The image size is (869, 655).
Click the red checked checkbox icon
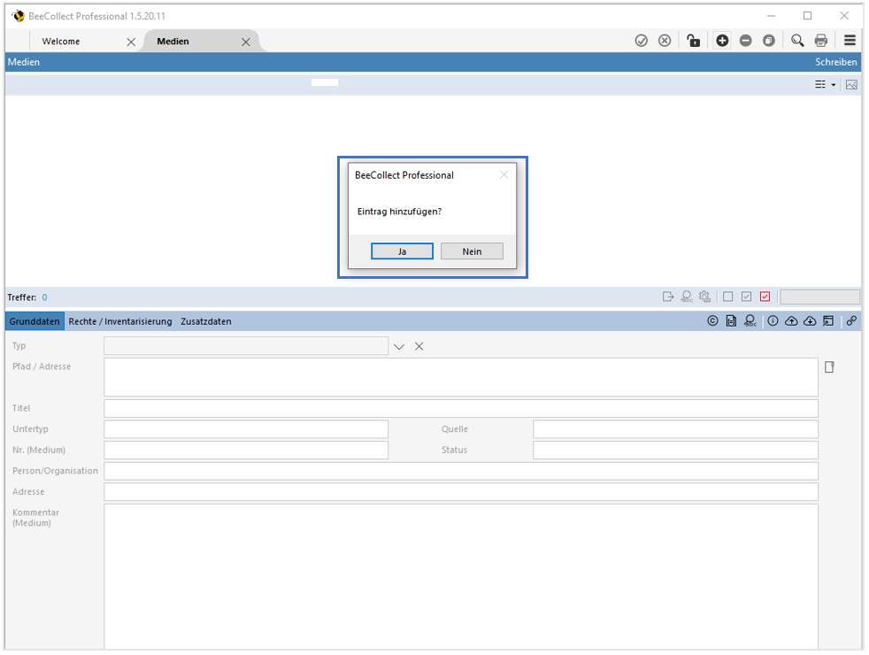pos(765,297)
